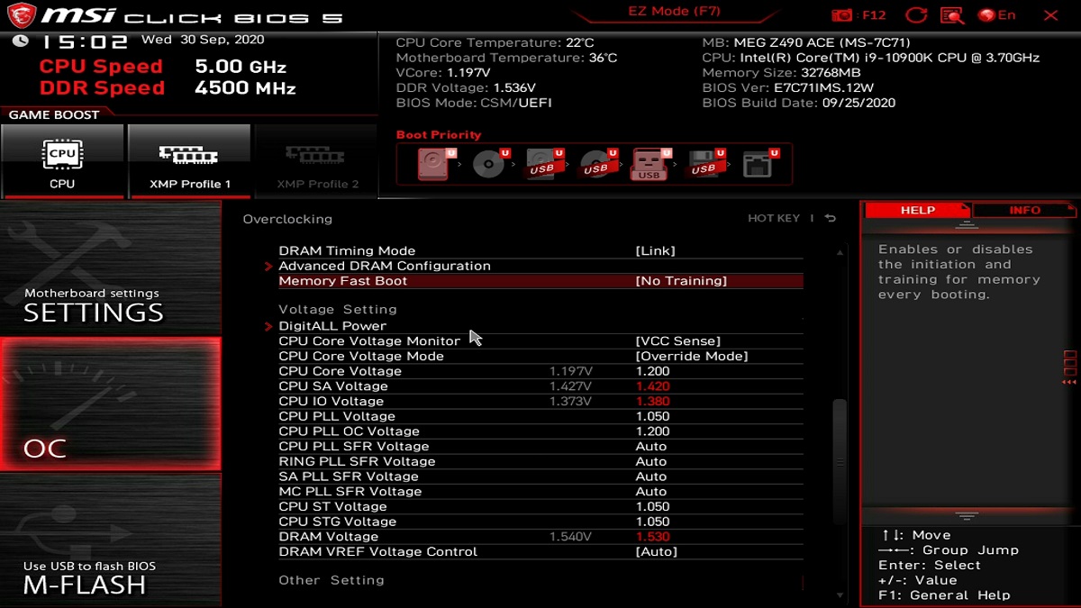The width and height of the screenshot is (1081, 608).
Task: Edit CPU ST Voltage value 1.050
Action: point(652,506)
